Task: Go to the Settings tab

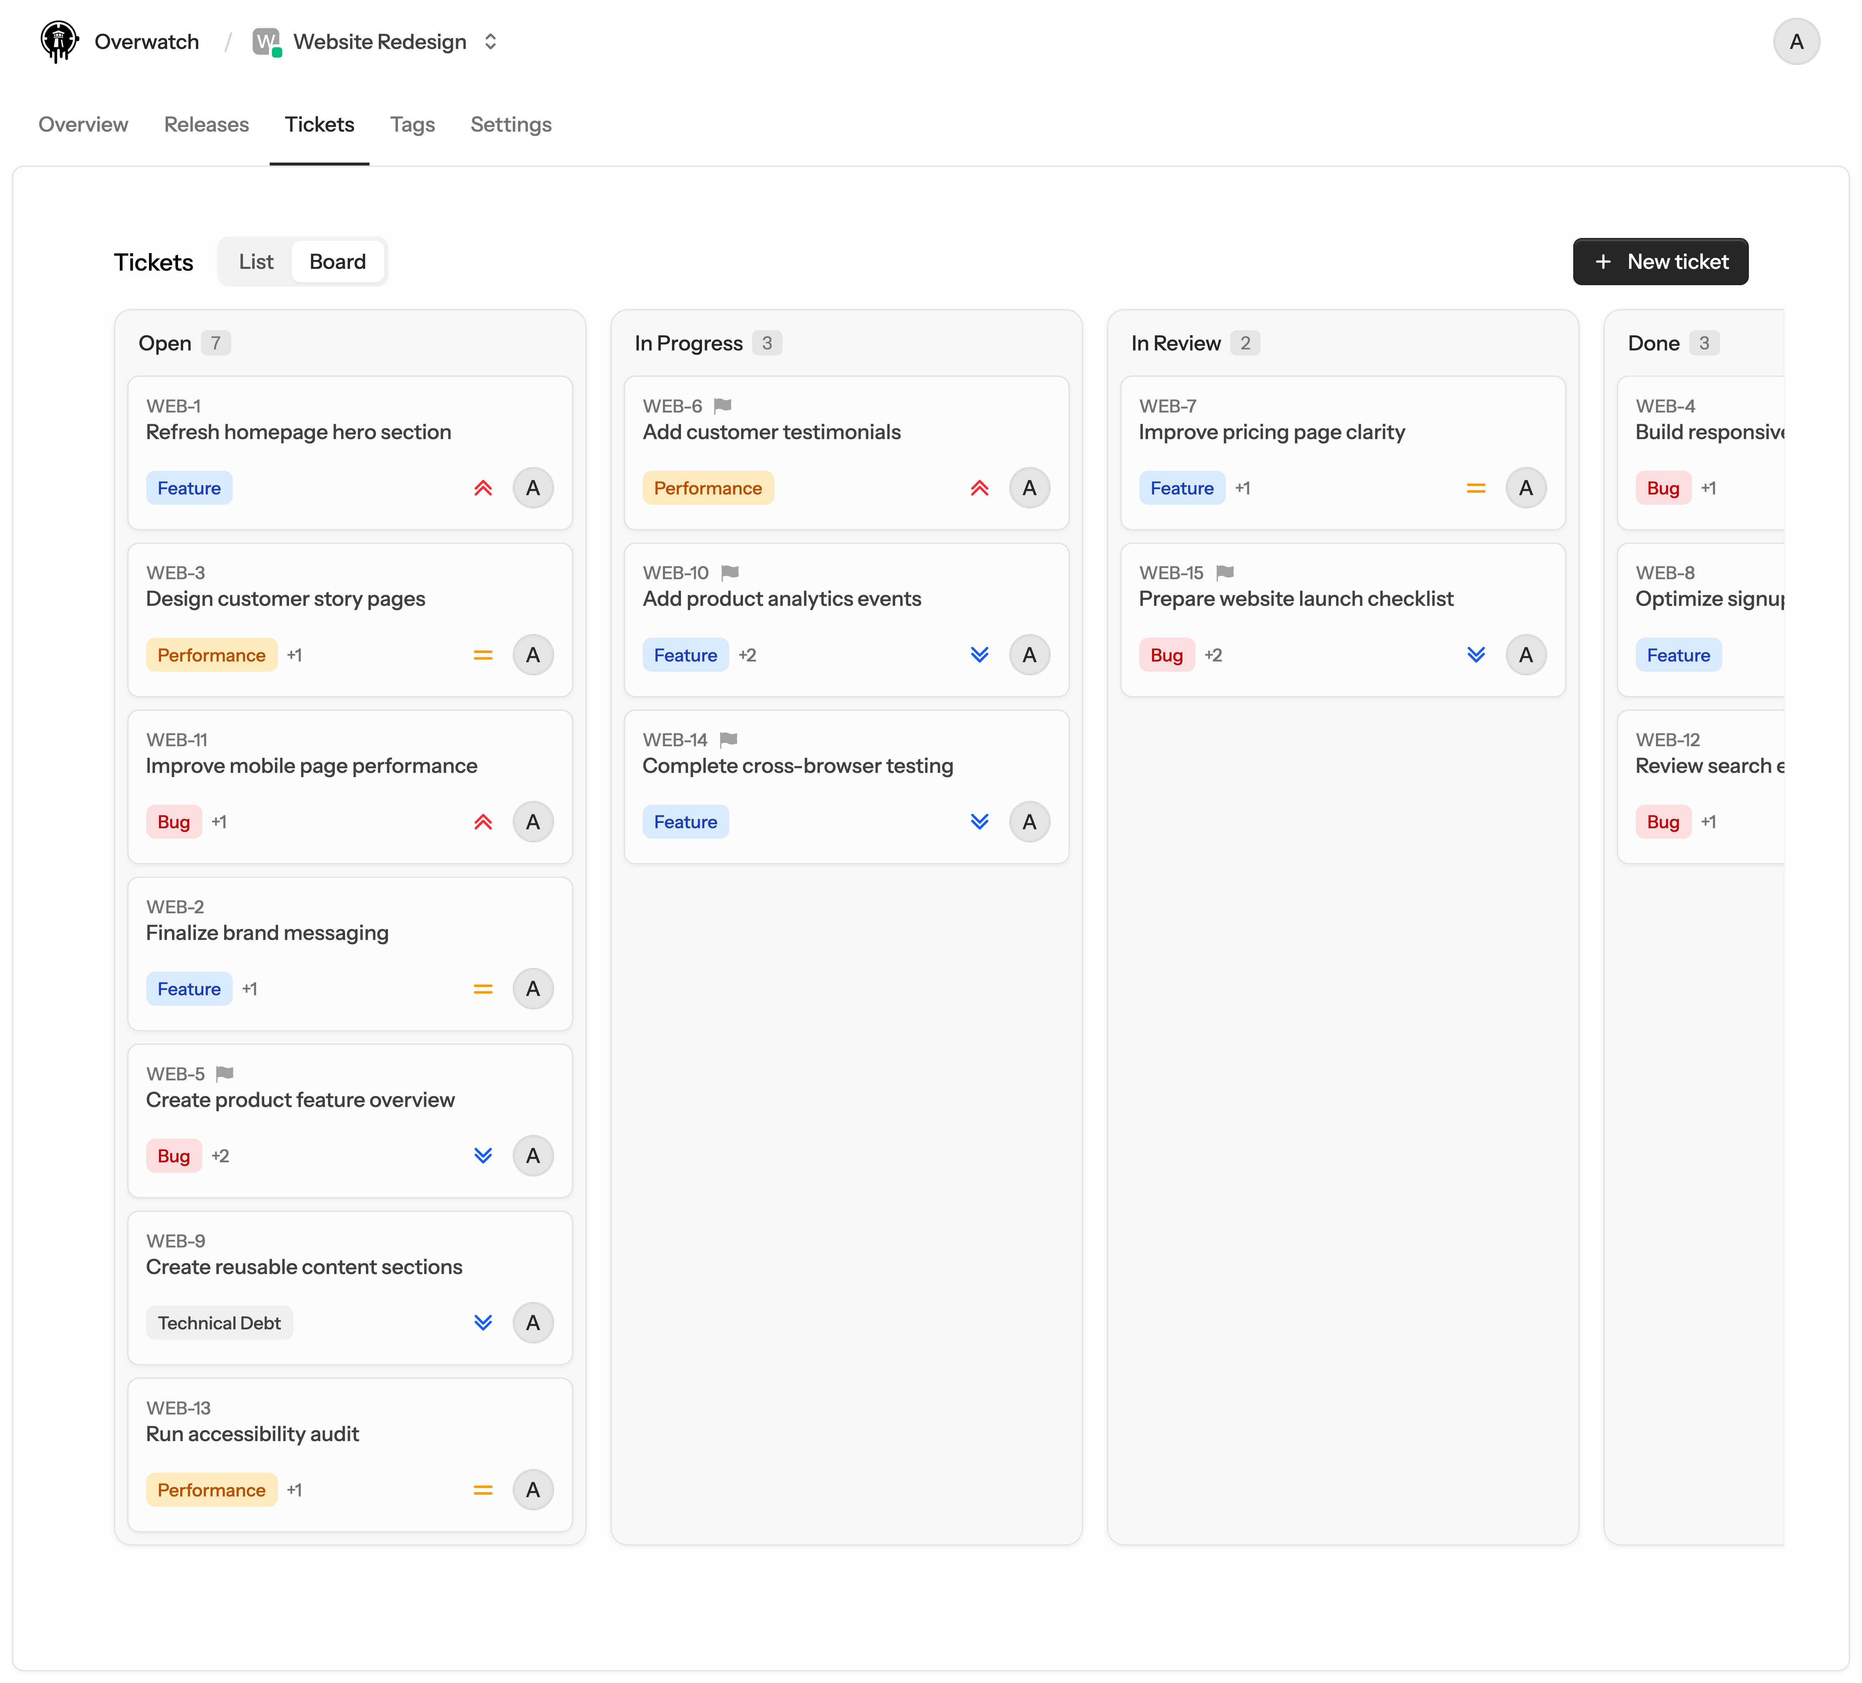Action: point(511,125)
